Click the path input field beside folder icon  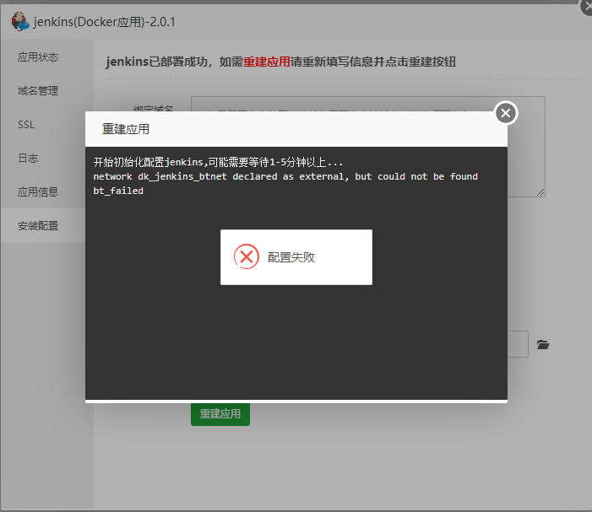(x=518, y=344)
